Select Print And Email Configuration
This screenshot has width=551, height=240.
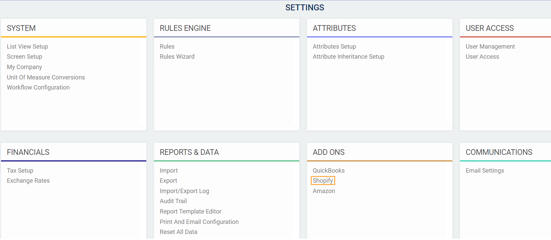click(x=199, y=222)
